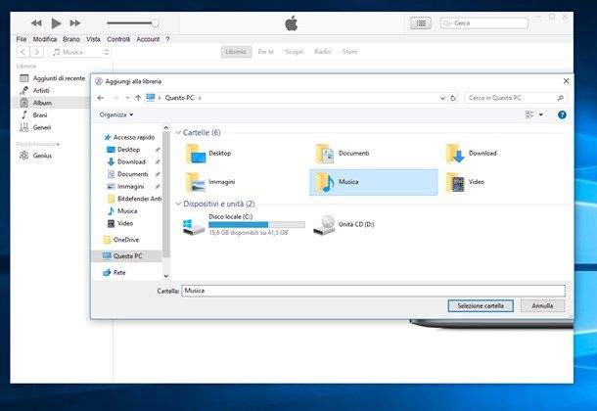Switch to the Per te tab
This screenshot has width=597, height=411.
(266, 52)
